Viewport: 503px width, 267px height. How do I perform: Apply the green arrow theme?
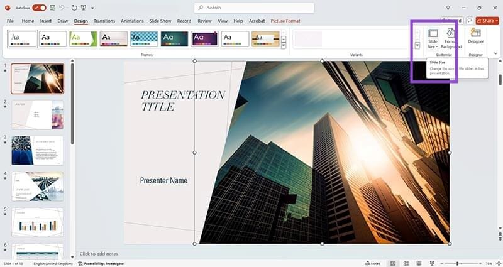(x=83, y=39)
